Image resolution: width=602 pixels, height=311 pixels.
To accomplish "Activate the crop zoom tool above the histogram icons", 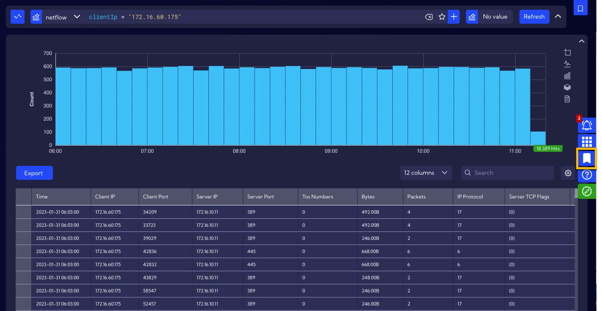I will point(567,52).
